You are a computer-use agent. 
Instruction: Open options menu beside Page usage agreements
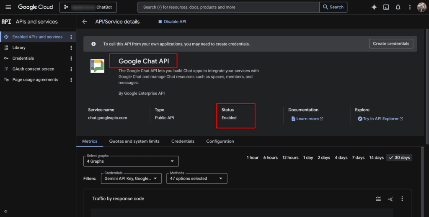tap(71, 80)
